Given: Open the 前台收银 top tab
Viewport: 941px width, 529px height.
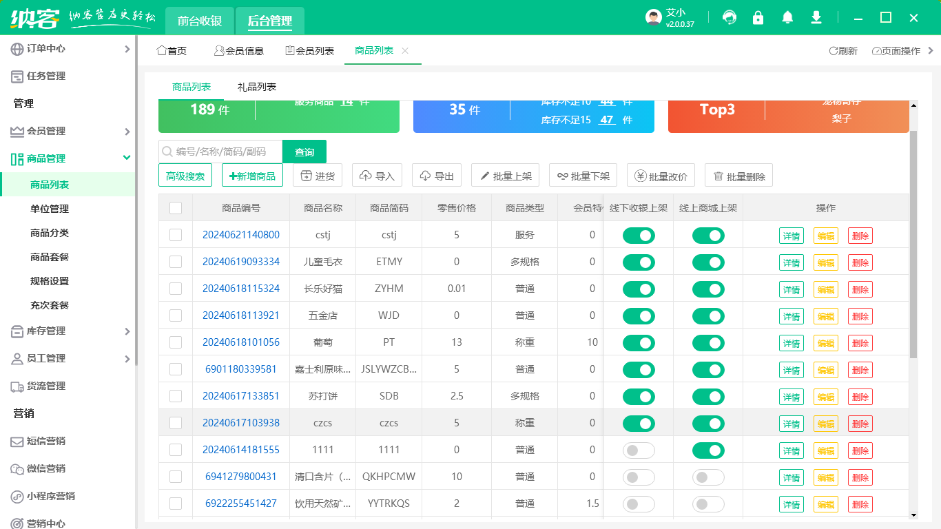Looking at the screenshot, I should click(x=200, y=21).
